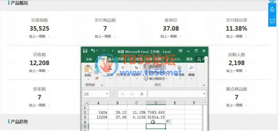The height and width of the screenshot is (131, 278).
Task: Click into the formula bar field
Action: pos(175,94)
